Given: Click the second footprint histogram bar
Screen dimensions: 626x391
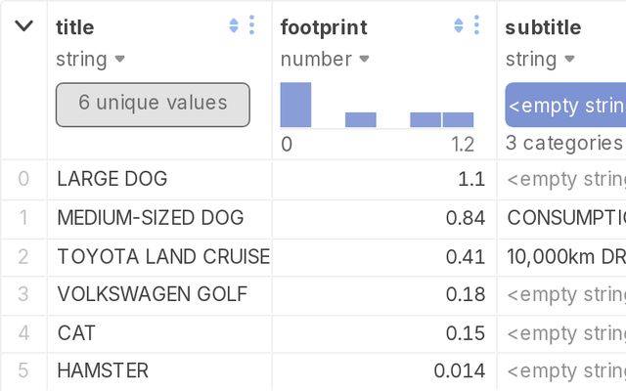Looking at the screenshot, I should click(x=360, y=120).
